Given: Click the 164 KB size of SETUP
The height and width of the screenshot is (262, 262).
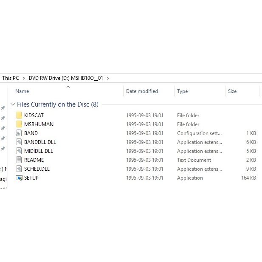Looking at the screenshot, I should click(248, 178).
